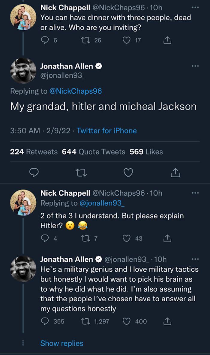
Task: Open more options on the top tweet
Action: (x=195, y=7)
